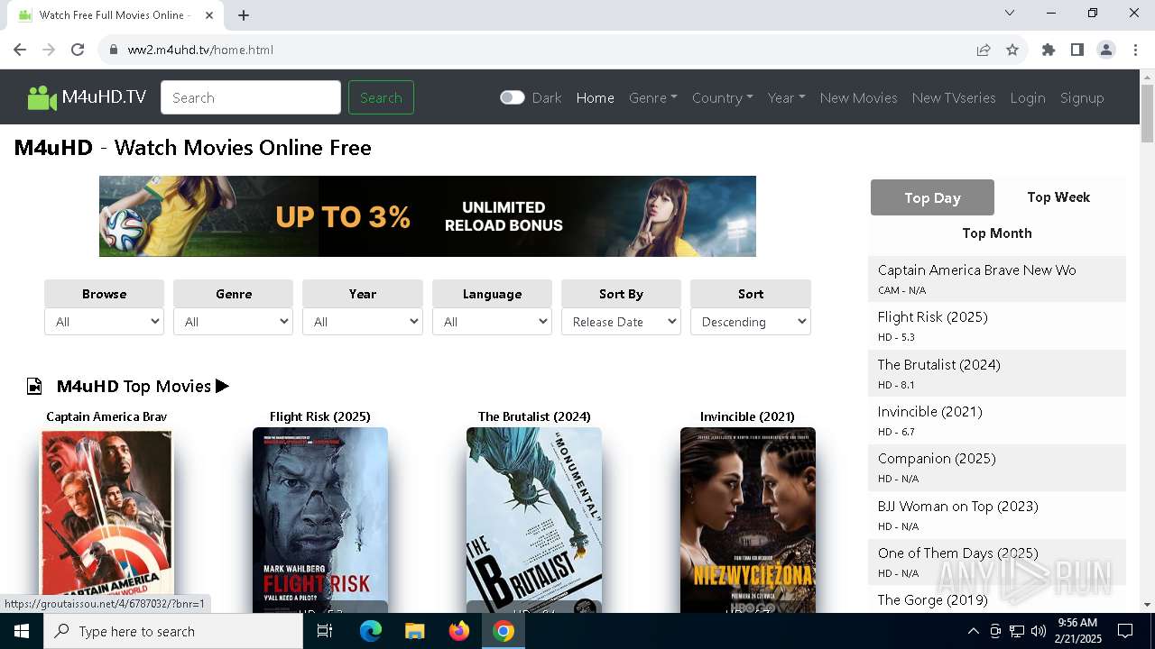This screenshot has width=1155, height=649.
Task: Open the Genre filter dropdown
Action: (x=233, y=322)
